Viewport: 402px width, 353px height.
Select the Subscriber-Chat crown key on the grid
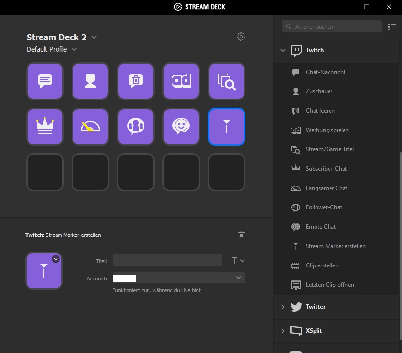point(45,127)
